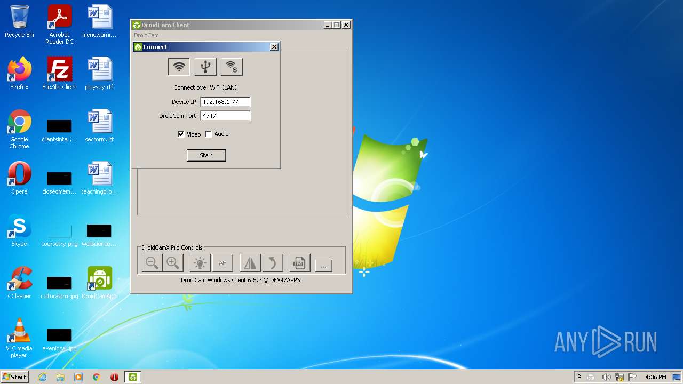This screenshot has width=683, height=384.
Task: Select sectorm.rtf desktop file
Action: point(99,126)
